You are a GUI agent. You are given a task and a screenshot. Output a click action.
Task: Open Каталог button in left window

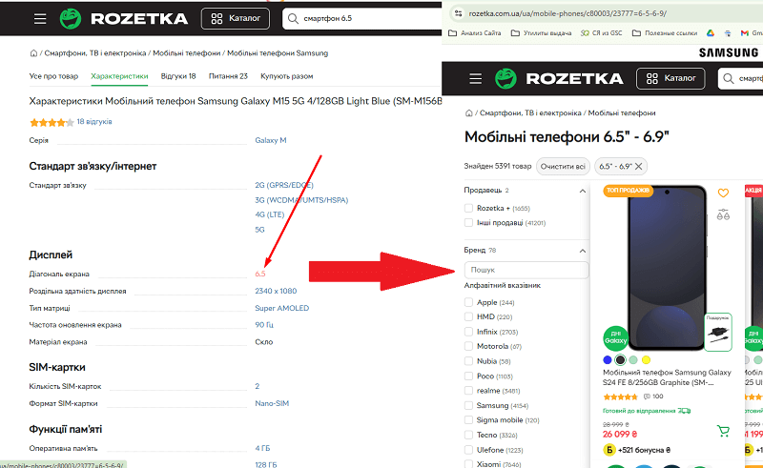236,18
